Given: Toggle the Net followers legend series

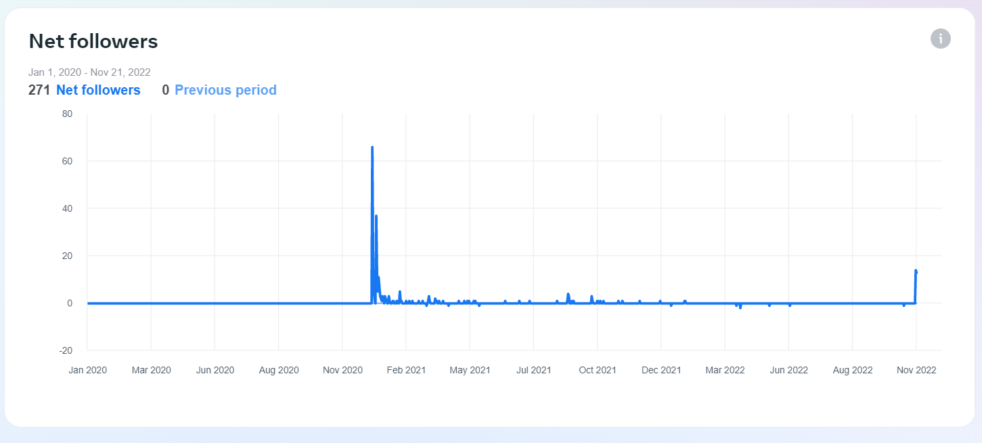Looking at the screenshot, I should 98,90.
